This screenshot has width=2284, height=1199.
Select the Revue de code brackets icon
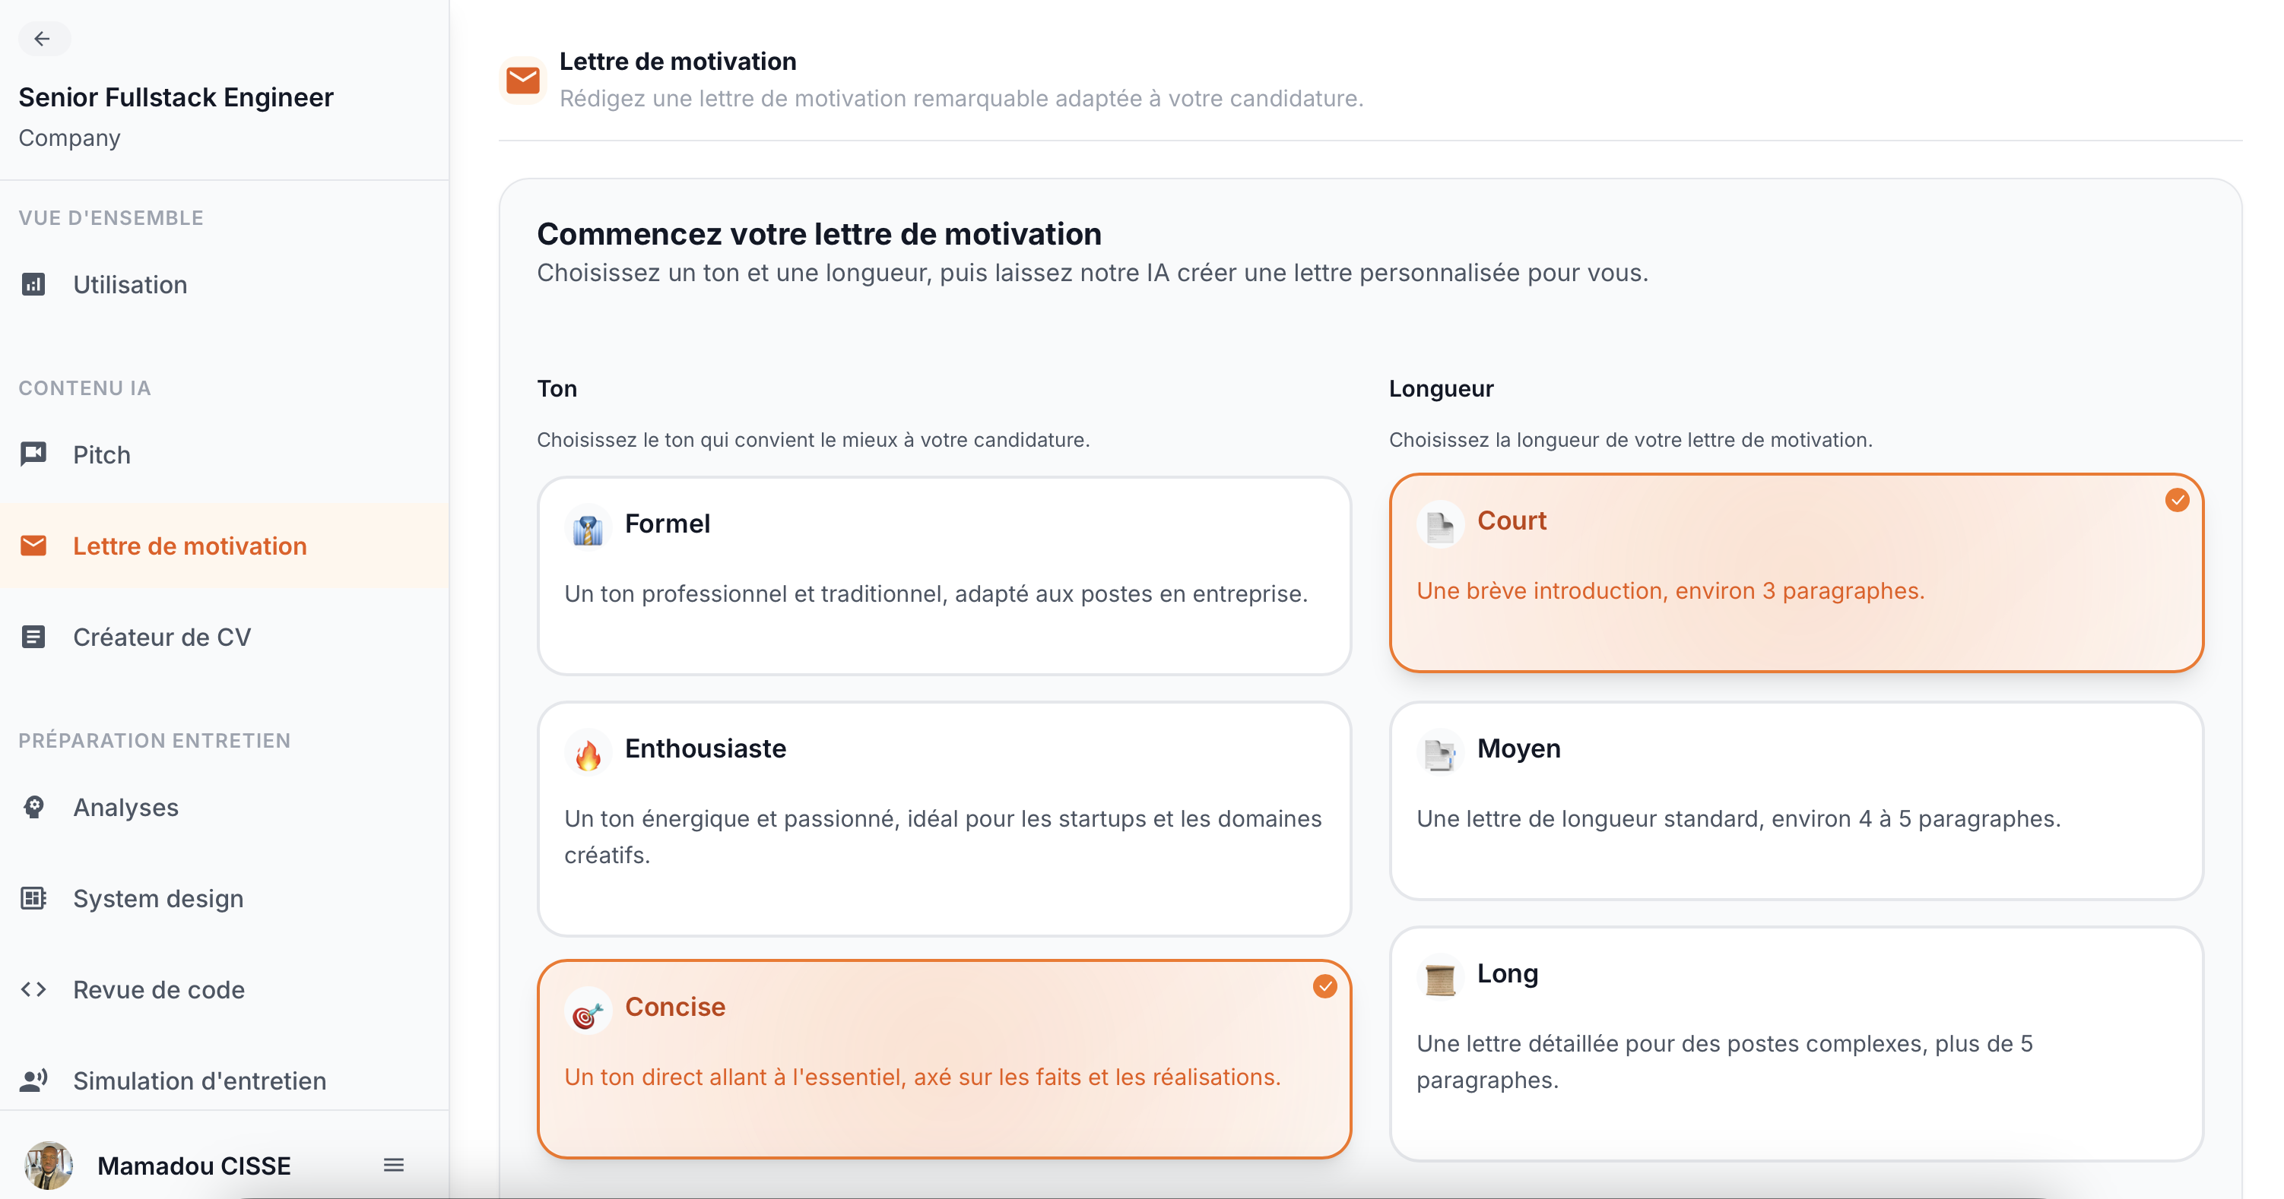34,990
